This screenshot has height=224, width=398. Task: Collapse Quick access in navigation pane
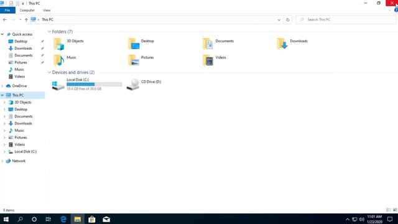2,34
